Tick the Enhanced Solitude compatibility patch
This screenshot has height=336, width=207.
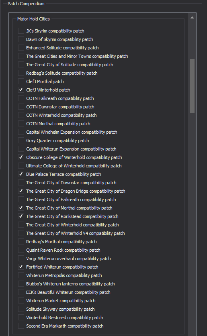[x=21, y=48]
